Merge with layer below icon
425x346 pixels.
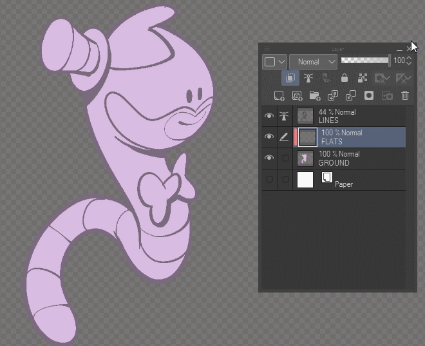(351, 96)
